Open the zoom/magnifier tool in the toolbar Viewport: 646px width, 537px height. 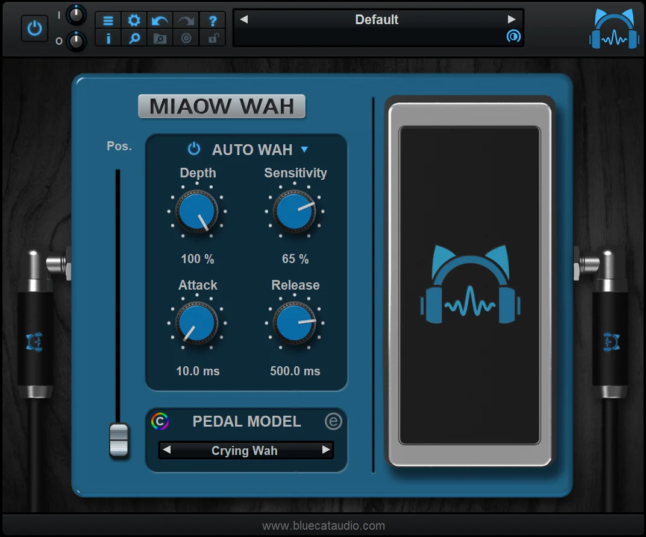(133, 37)
